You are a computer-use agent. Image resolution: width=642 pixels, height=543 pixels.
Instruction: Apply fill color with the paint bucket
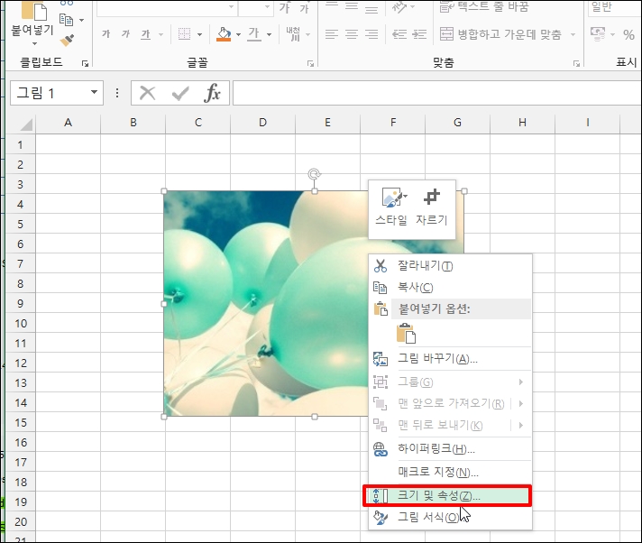pyautogui.click(x=224, y=34)
